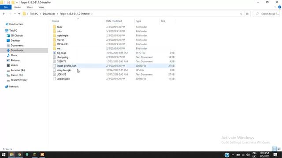Image resolution: width=282 pixels, height=158 pixels.
Task: Open the Share ribbon tab
Action: click(x=30, y=7)
